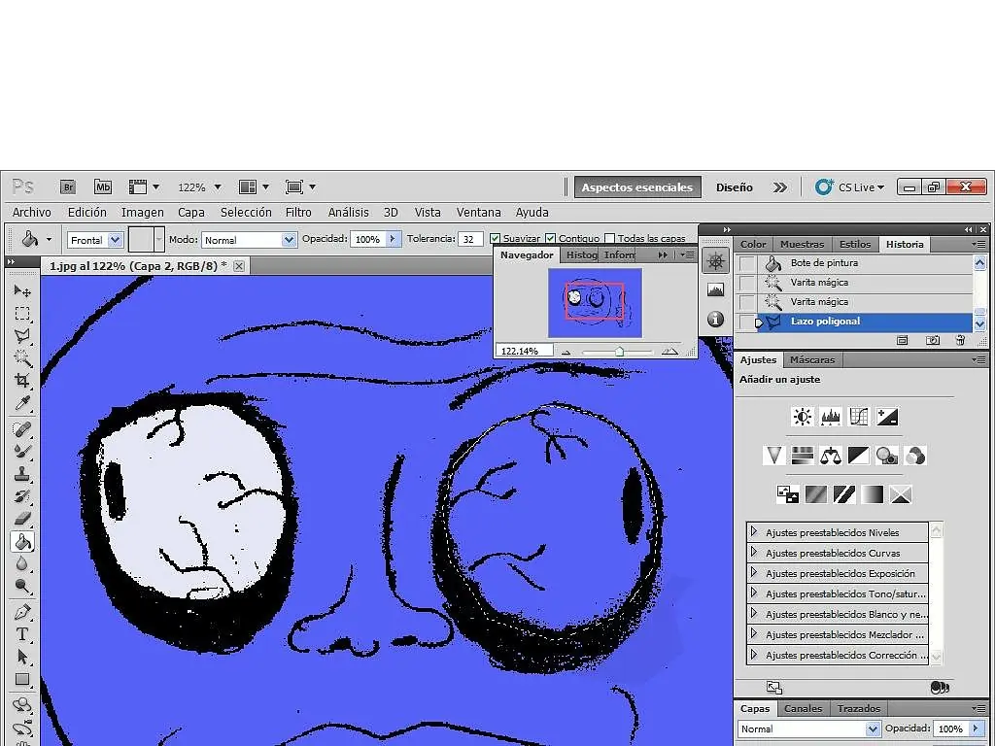Expand Ajustes preestablecidos Niveles

[754, 531]
